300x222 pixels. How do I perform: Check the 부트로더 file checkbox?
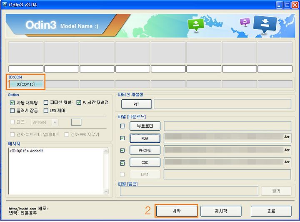pyautogui.click(x=122, y=126)
